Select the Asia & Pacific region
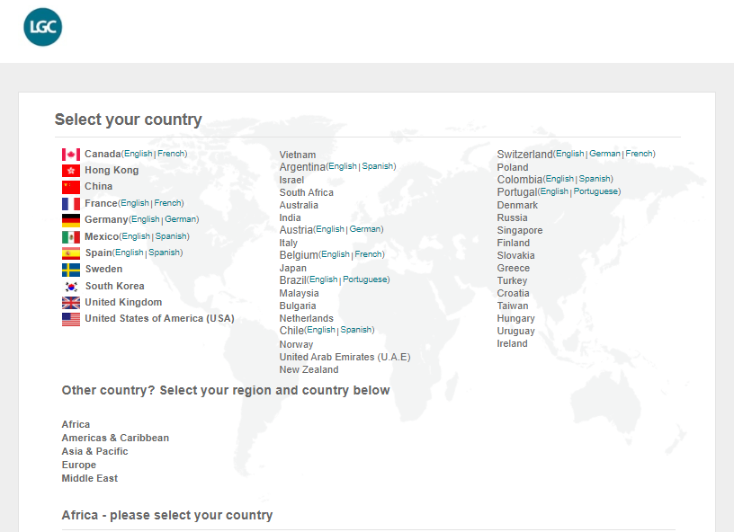The height and width of the screenshot is (532, 734). pos(94,452)
